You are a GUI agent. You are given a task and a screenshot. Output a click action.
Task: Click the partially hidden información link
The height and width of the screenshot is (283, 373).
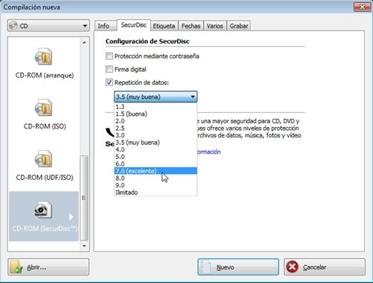click(x=209, y=152)
